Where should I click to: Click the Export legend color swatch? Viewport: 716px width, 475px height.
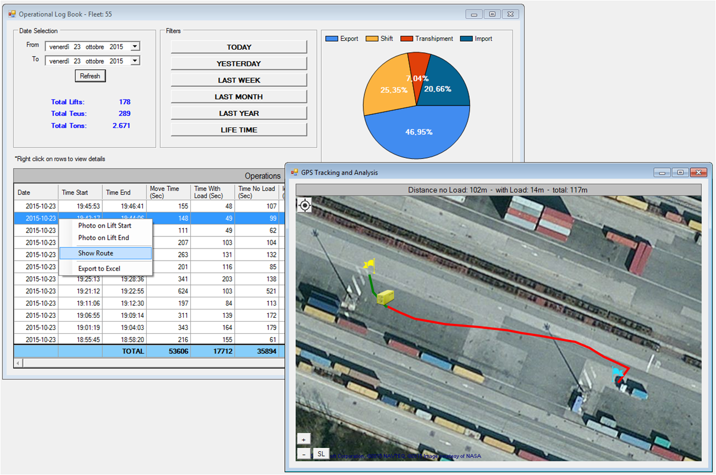click(x=332, y=39)
